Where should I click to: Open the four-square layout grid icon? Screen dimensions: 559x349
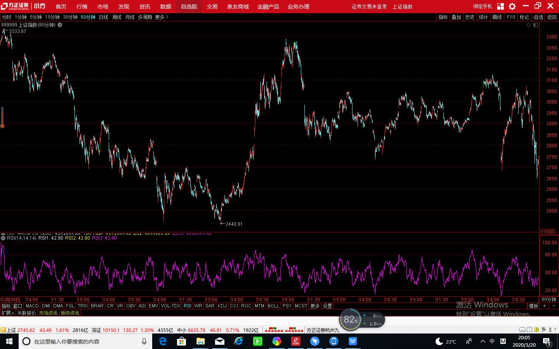point(500,6)
